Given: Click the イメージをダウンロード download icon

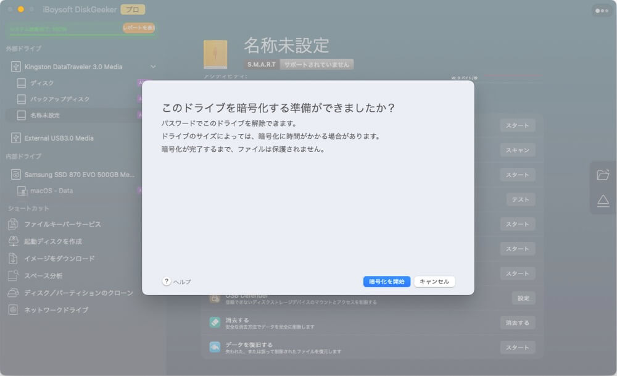Looking at the screenshot, I should point(14,258).
